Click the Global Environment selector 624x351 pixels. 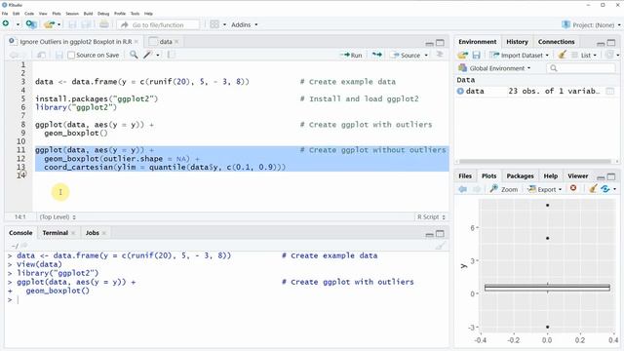[x=494, y=68]
